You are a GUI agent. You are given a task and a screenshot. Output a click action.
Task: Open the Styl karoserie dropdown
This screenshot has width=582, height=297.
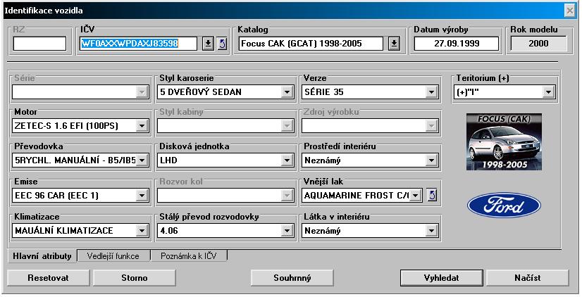point(287,91)
